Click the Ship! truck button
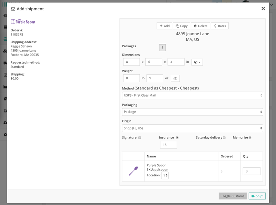Screen dimensions: 276x205 (x=257, y=196)
